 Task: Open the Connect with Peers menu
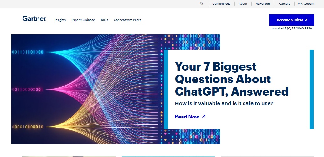click(127, 20)
